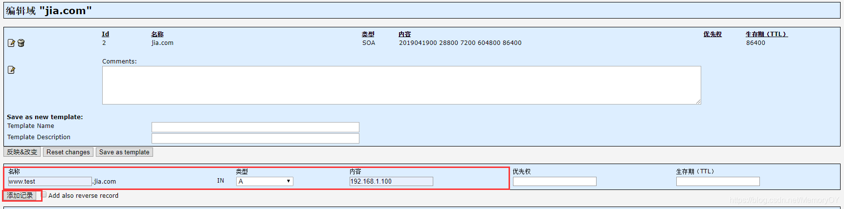Screen dimensions: 844x209
Task: Click the edit comments icon
Action: [x=11, y=70]
